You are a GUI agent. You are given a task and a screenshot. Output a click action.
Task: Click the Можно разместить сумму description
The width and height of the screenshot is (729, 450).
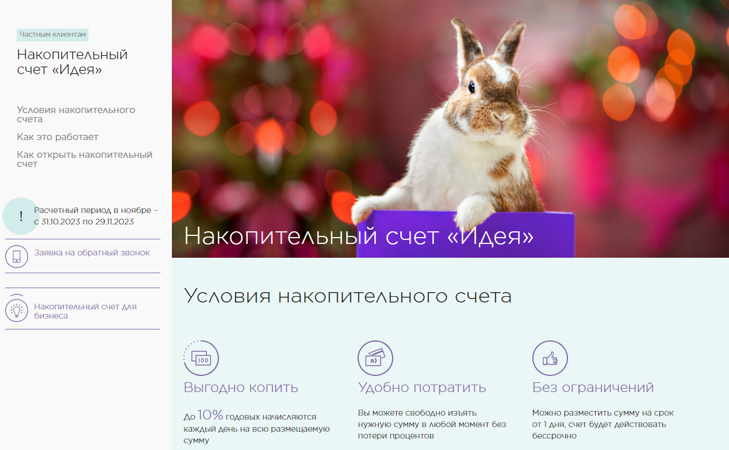(x=603, y=424)
